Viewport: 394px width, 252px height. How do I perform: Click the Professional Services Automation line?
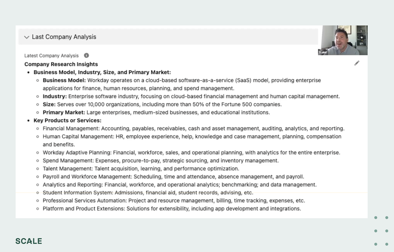coord(174,201)
